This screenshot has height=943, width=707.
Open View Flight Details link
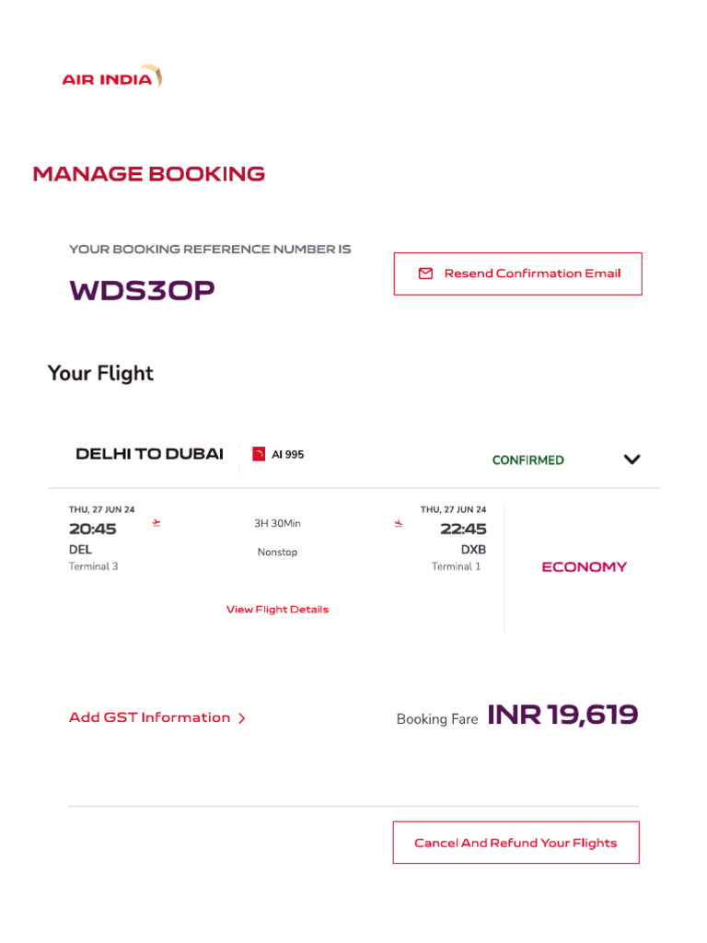tap(277, 610)
